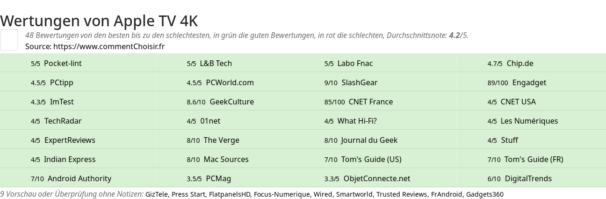Click the What Hi-Fi? rating entry
Viewport: 606px width, 199px height.
[x=350, y=121]
